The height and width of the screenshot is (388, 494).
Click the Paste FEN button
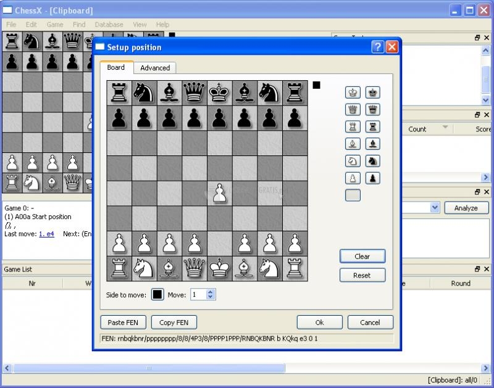click(123, 323)
